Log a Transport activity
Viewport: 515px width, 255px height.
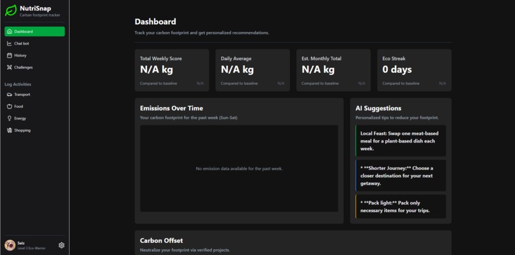point(35,95)
